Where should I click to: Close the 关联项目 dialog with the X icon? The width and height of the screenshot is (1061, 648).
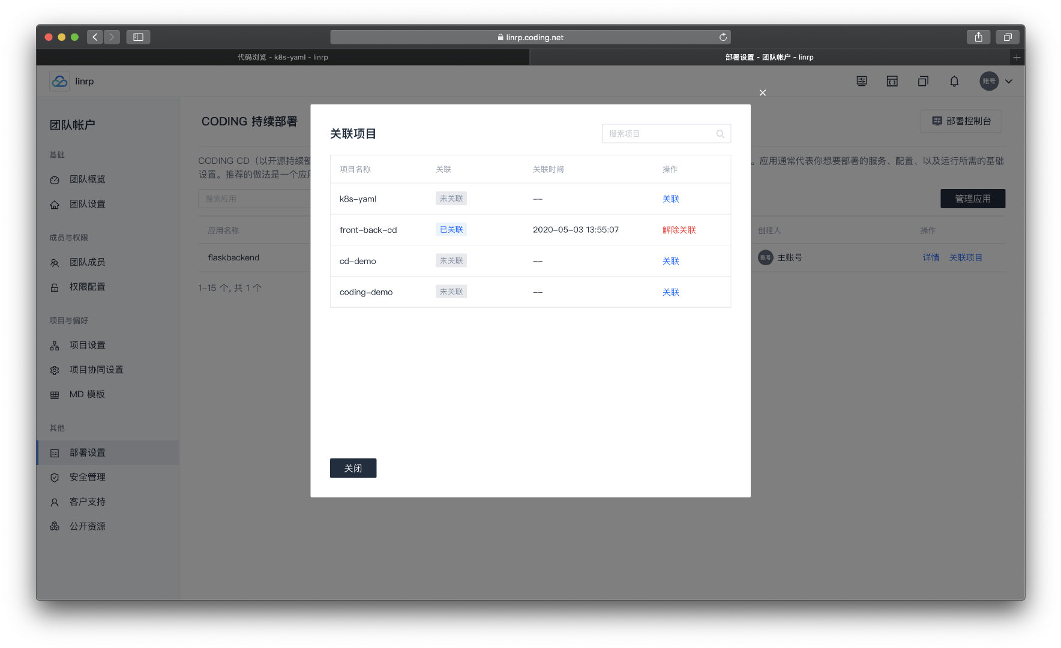[x=762, y=92]
